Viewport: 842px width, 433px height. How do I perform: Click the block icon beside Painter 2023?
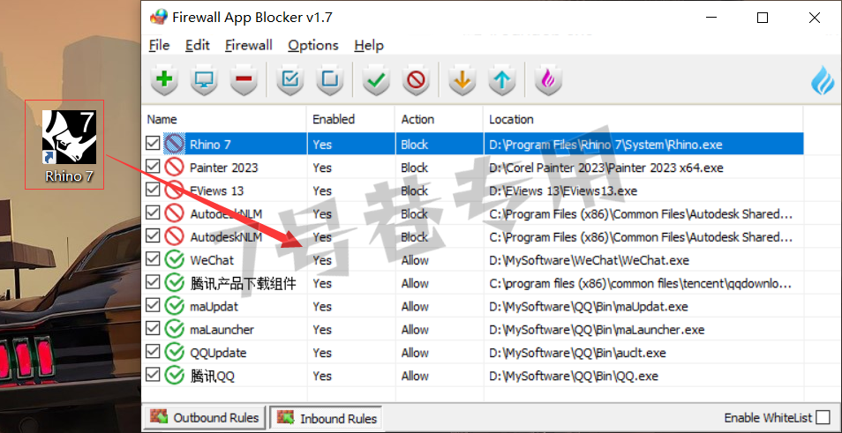(174, 168)
